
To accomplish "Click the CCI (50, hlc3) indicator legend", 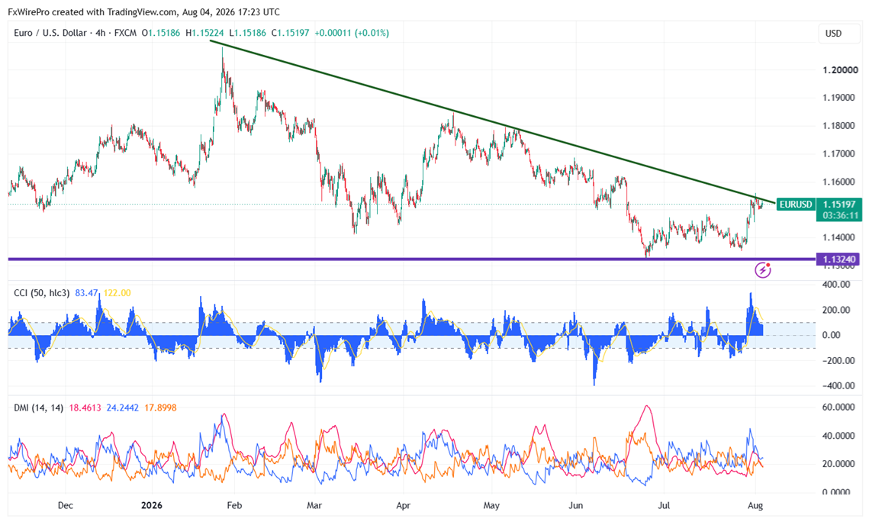I will 41,293.
